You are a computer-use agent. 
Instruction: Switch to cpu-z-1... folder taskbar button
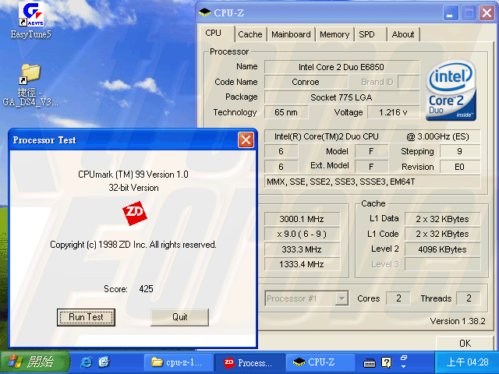[179, 362]
